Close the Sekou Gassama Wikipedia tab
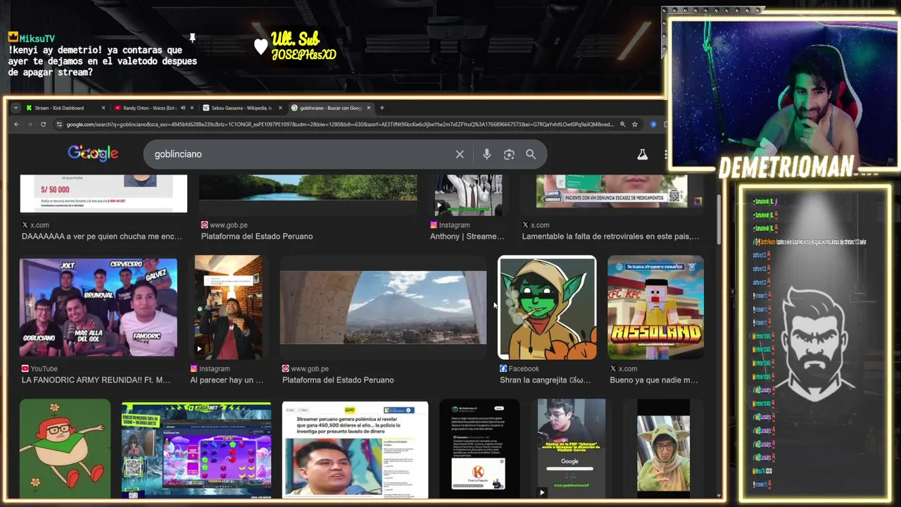This screenshot has height=507, width=901. (280, 108)
